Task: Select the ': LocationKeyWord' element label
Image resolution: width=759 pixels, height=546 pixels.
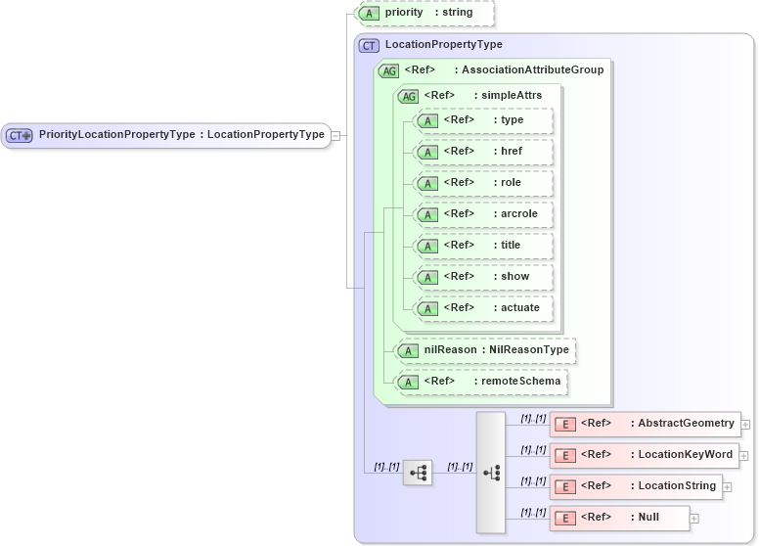Action: 682,454
